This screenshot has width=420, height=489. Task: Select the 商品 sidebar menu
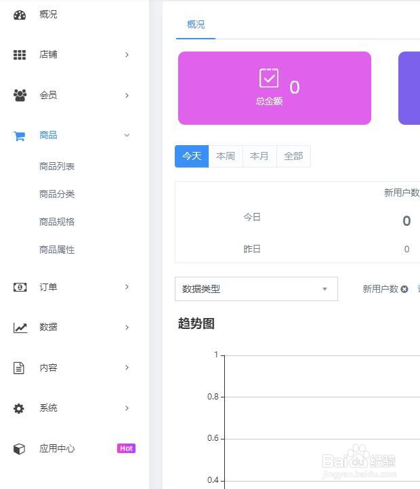tap(48, 135)
